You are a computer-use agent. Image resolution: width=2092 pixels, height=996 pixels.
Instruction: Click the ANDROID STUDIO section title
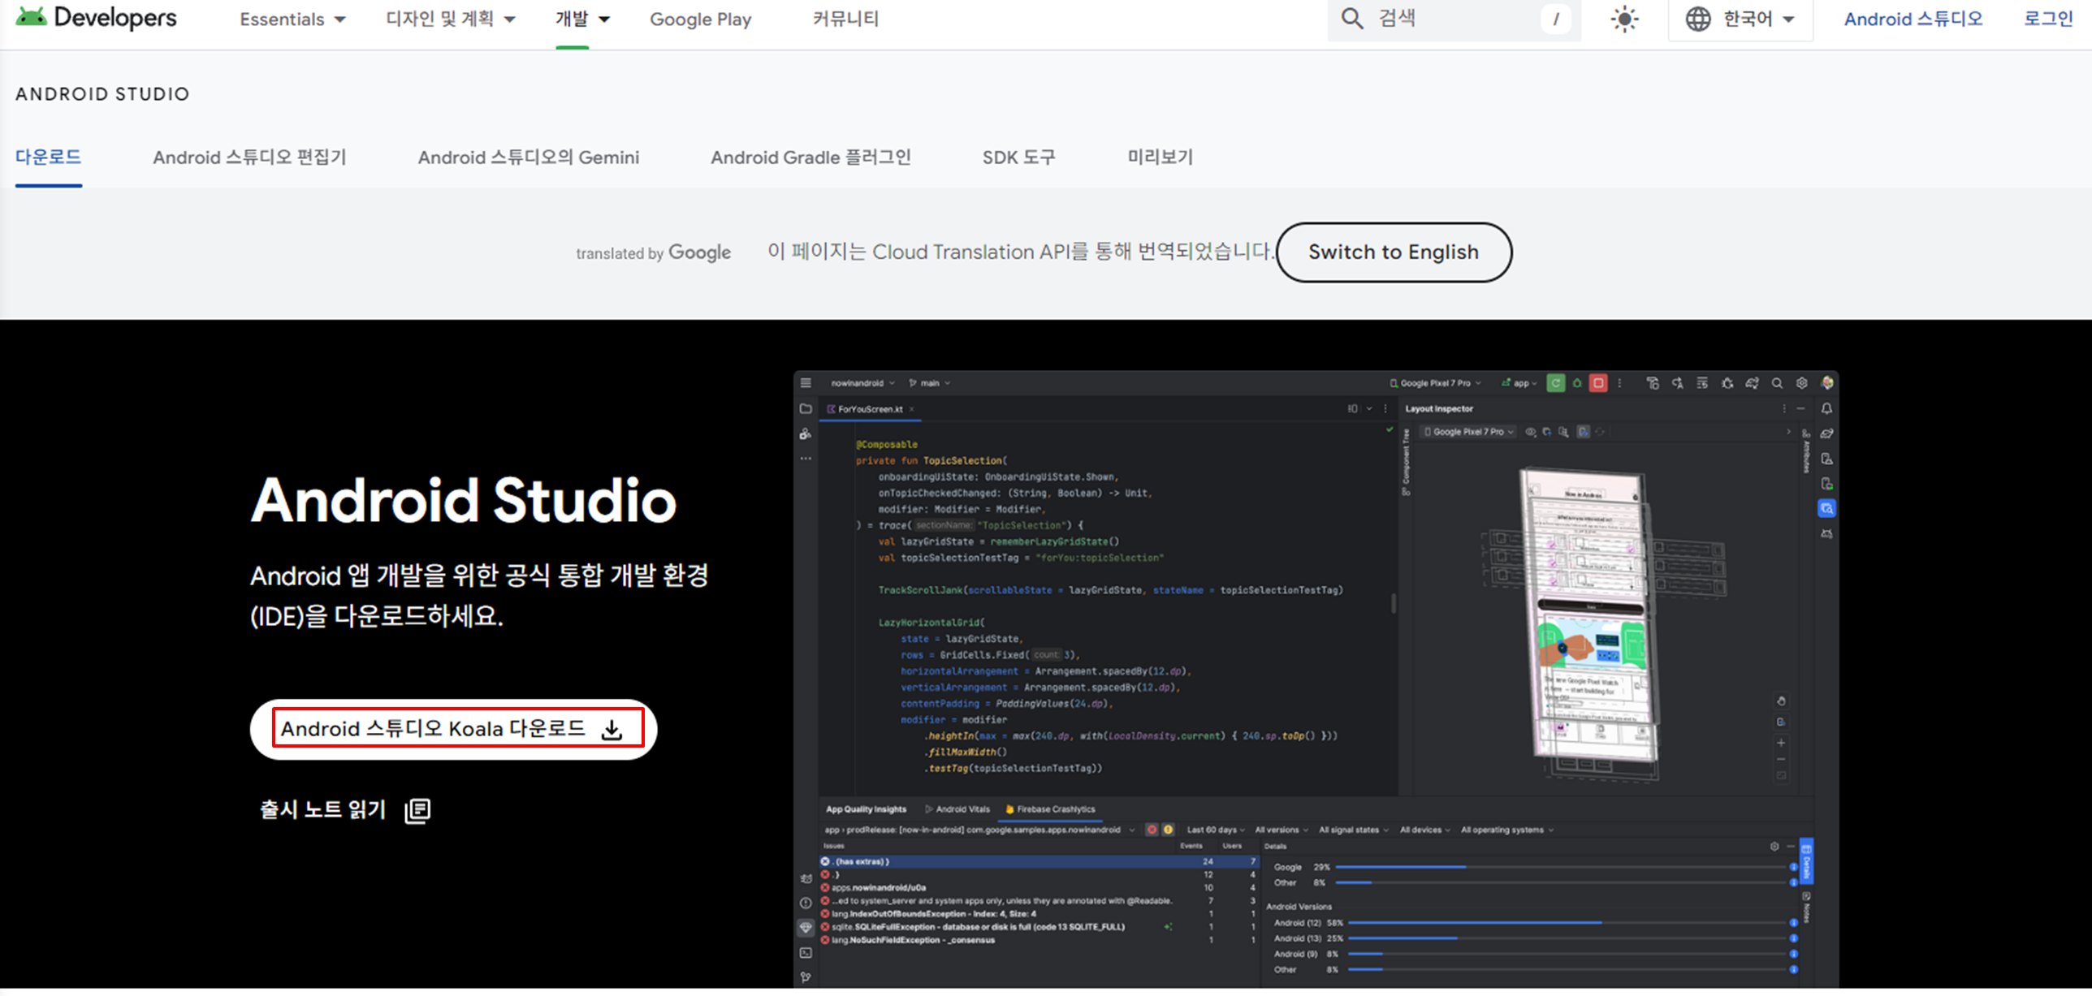(102, 94)
